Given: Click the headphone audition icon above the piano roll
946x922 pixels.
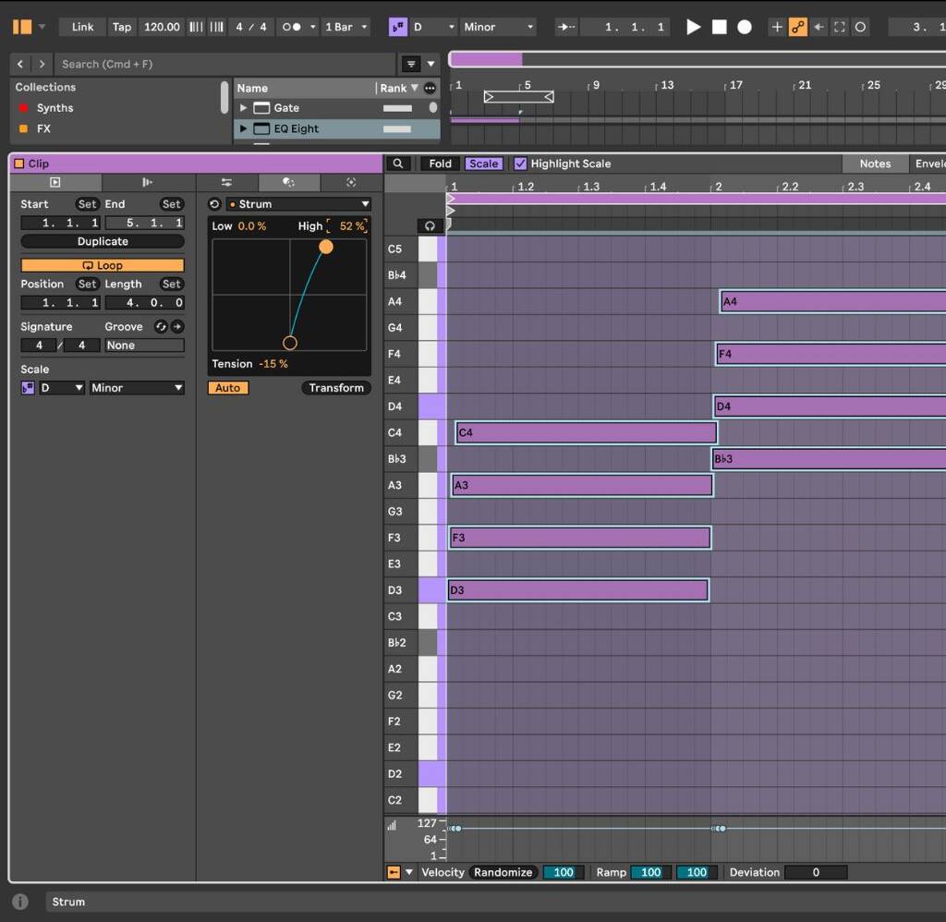Looking at the screenshot, I should coord(429,224).
